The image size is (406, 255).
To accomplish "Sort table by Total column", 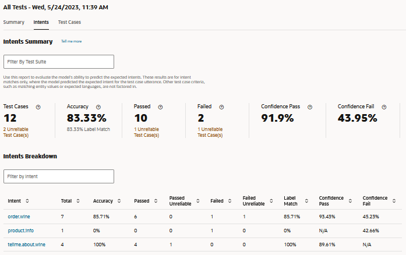I will point(78,201).
